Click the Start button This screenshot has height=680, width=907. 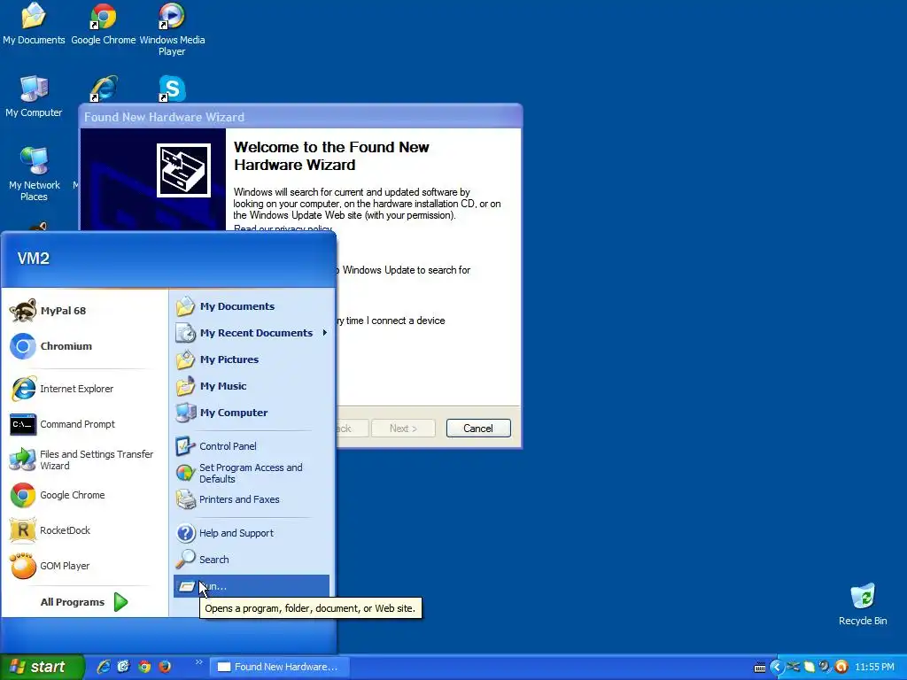43,667
